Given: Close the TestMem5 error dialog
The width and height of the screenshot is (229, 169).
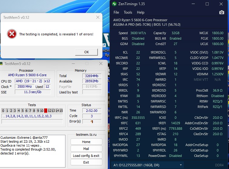Looking at the screenshot, I should 98,17.
